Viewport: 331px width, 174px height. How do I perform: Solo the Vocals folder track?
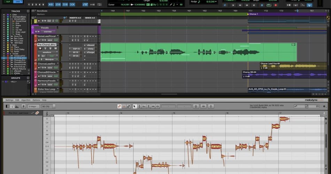coord(36,32)
